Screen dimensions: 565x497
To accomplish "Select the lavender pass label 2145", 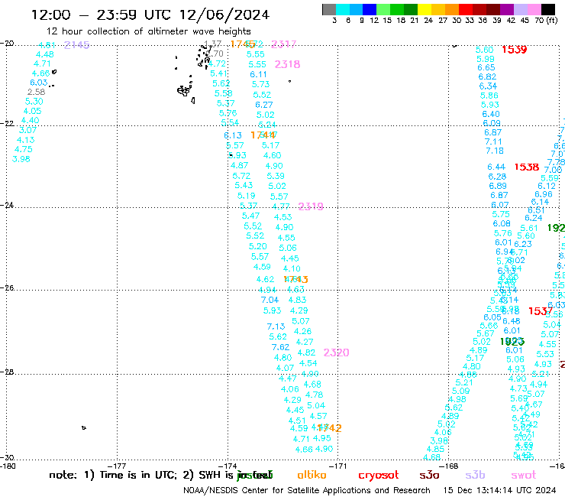I will click(x=77, y=45).
